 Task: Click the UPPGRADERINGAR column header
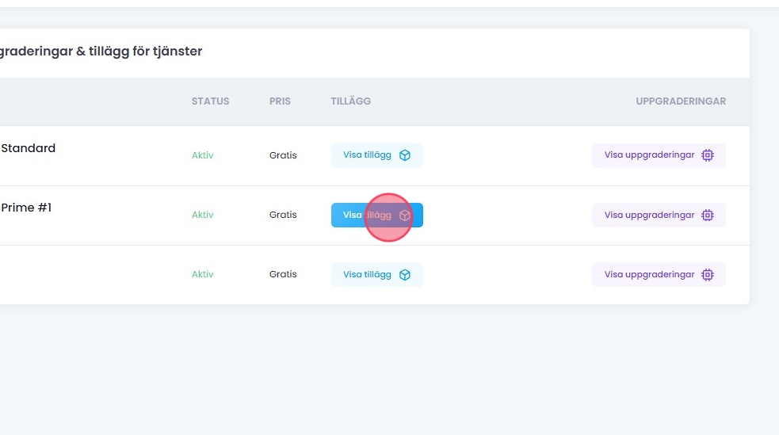pos(681,101)
